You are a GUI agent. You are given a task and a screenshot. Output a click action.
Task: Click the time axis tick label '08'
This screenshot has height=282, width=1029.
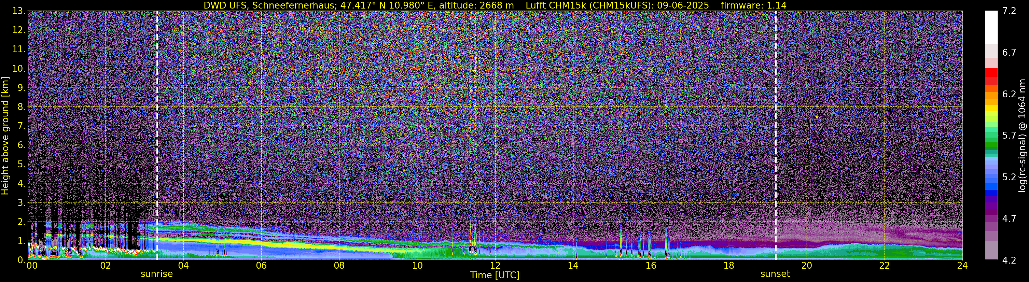point(339,266)
